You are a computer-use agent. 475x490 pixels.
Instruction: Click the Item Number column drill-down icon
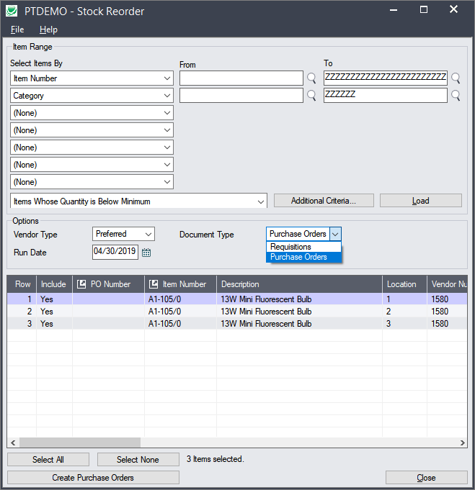tap(154, 284)
